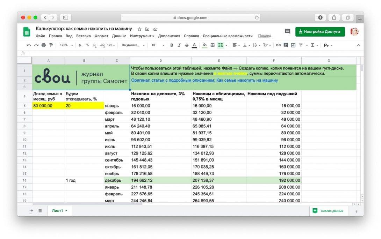Toggle strikethrough formatting
Image resolution: width=381 pixels, height=239 pixels.
[x=186, y=45]
